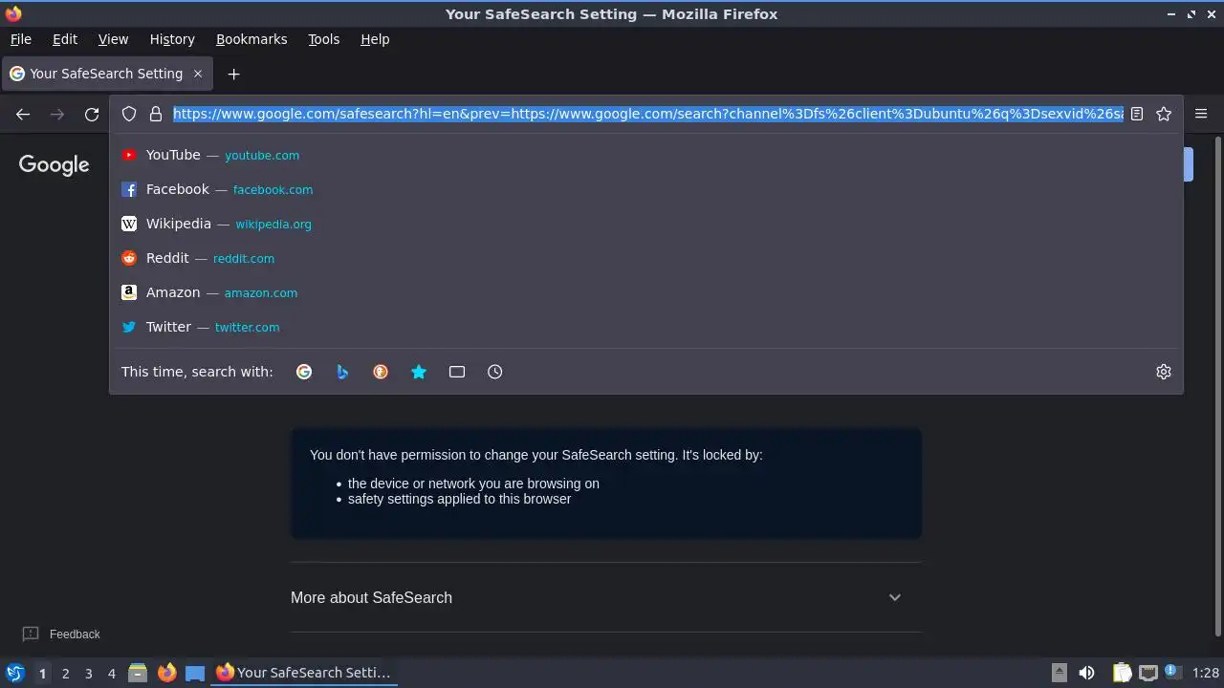Open search settings gear icon
This screenshot has height=688, width=1224.
(1164, 372)
